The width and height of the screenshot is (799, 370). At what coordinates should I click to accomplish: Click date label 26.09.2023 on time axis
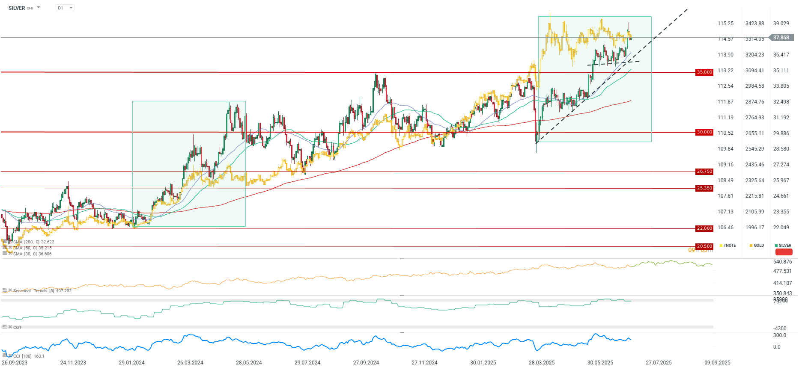pos(15,363)
